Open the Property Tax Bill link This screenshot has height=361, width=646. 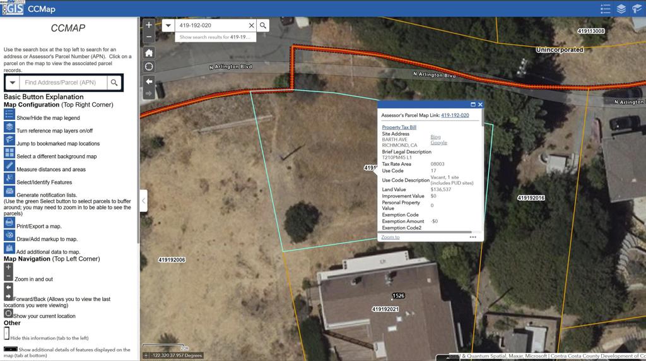(399, 127)
